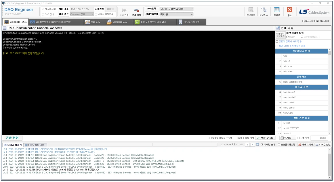
Task: Toggle 자동 삭제 checkbox
Action: pyautogui.click(x=298, y=138)
